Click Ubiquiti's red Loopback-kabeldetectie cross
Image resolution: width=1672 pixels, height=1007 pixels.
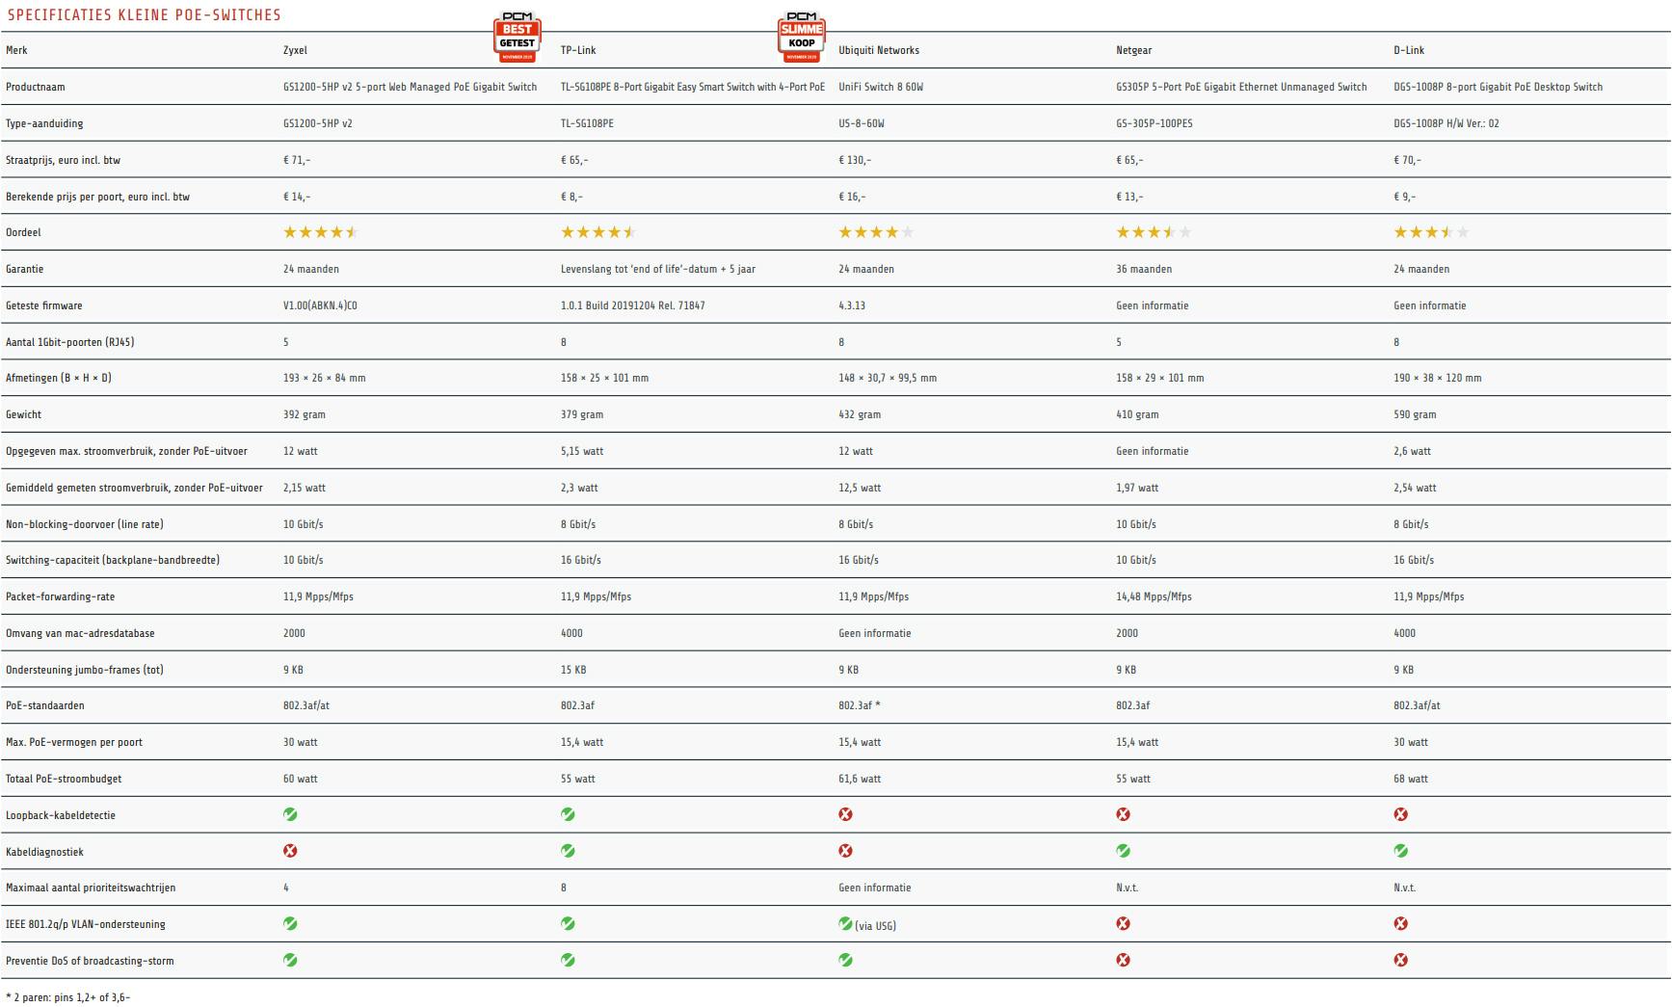coord(845,815)
